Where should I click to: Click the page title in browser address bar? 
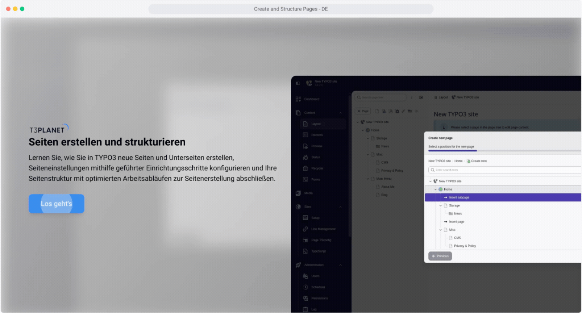pyautogui.click(x=291, y=9)
